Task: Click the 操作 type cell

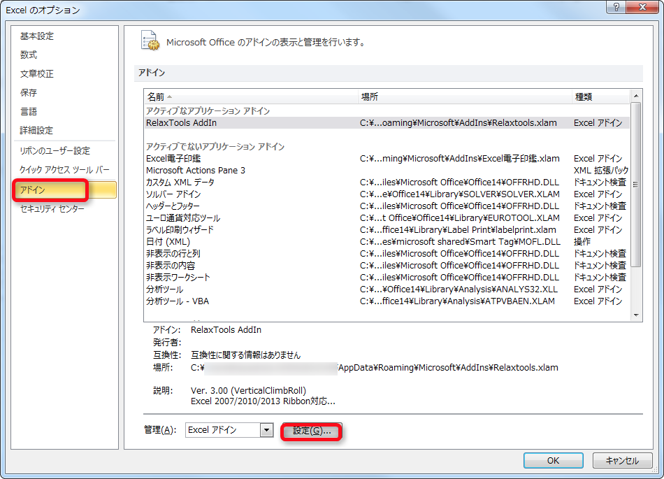Action: point(582,241)
